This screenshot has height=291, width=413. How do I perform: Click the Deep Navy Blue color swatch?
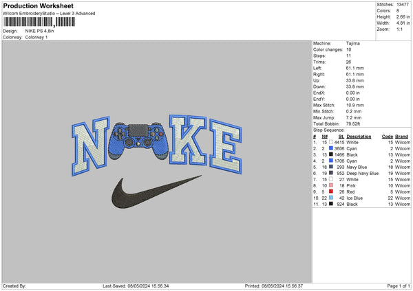pos(331,173)
